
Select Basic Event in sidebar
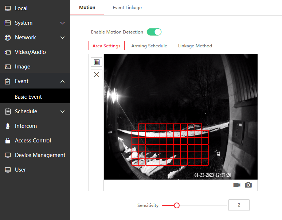[x=28, y=97]
